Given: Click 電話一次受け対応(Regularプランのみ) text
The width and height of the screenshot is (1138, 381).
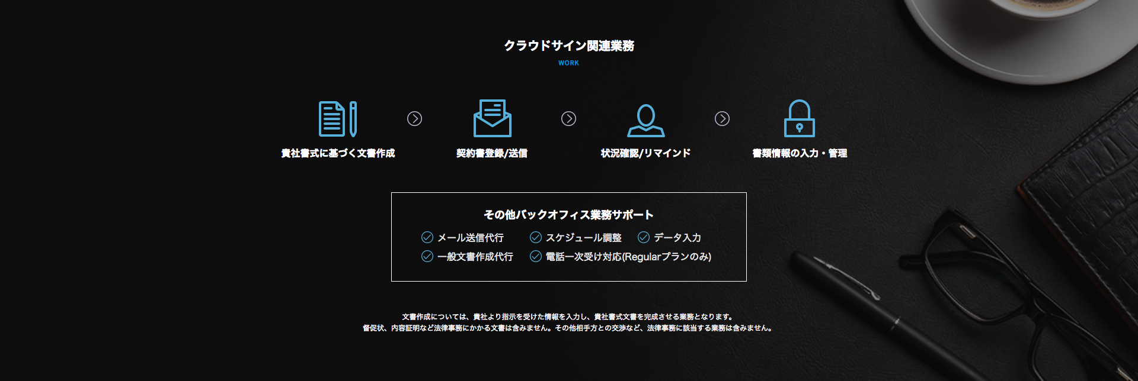Looking at the screenshot, I should click(x=629, y=257).
